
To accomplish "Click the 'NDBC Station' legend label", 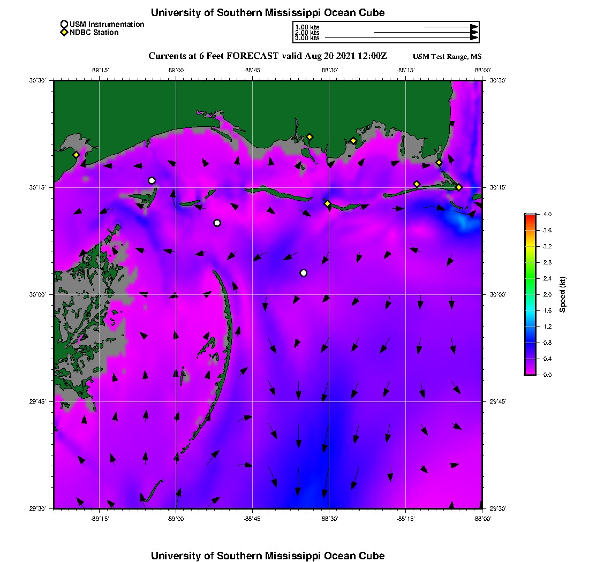I will pyautogui.click(x=94, y=32).
